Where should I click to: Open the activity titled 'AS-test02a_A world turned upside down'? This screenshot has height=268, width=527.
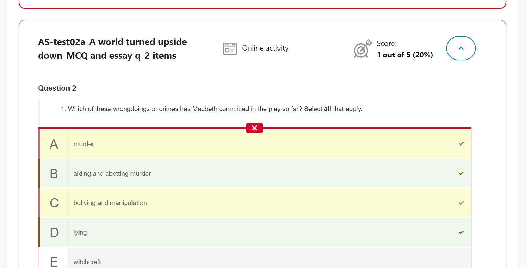click(x=112, y=49)
